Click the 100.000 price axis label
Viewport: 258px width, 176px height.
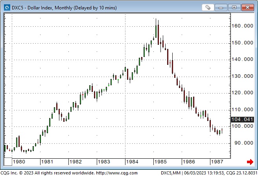(x=242, y=126)
